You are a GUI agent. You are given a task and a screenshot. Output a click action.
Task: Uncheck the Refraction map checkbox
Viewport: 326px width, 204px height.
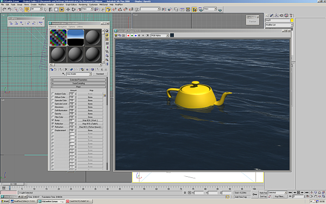coord(53,127)
